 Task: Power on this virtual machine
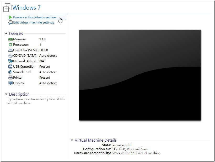coord(37,17)
